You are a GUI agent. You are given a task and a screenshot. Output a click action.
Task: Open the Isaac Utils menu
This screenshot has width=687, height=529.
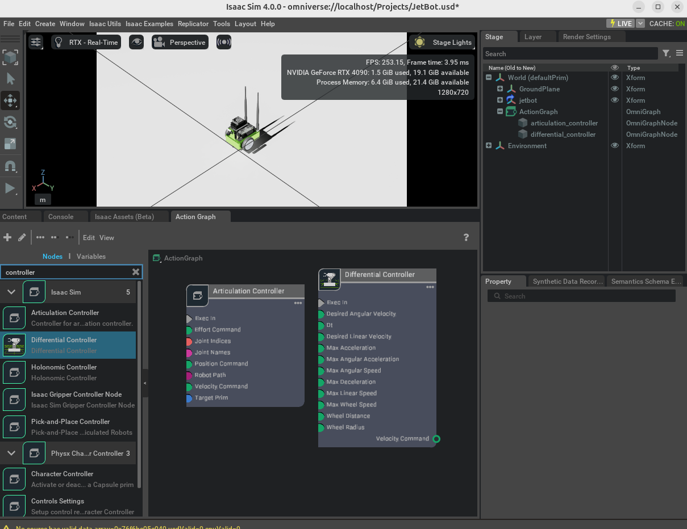click(x=105, y=24)
